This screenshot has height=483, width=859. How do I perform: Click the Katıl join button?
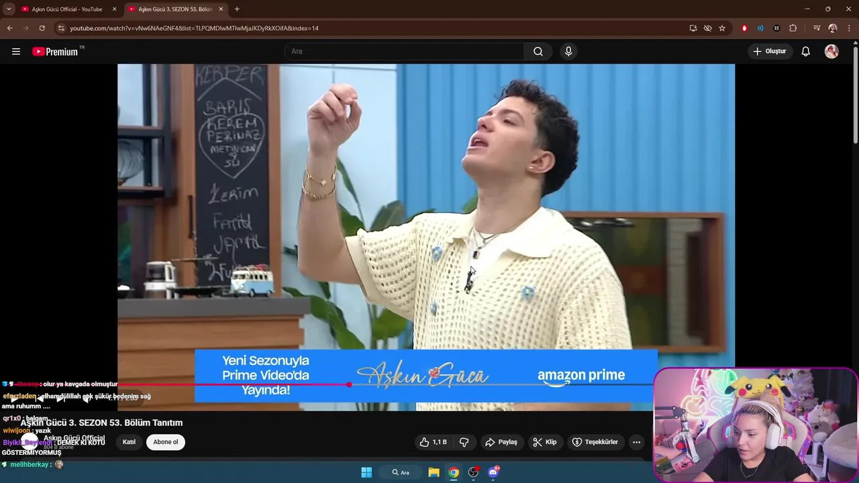pyautogui.click(x=129, y=442)
